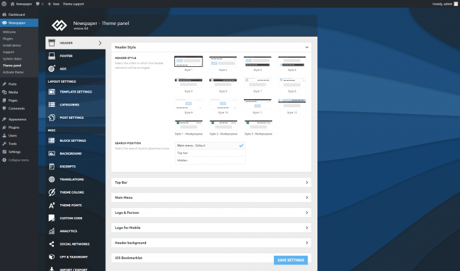Click New in the admin bar
Image resolution: width=460 pixels, height=271 pixels.
[x=54, y=4]
